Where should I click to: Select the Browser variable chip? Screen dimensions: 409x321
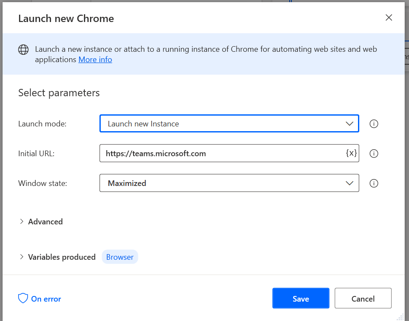tap(120, 257)
